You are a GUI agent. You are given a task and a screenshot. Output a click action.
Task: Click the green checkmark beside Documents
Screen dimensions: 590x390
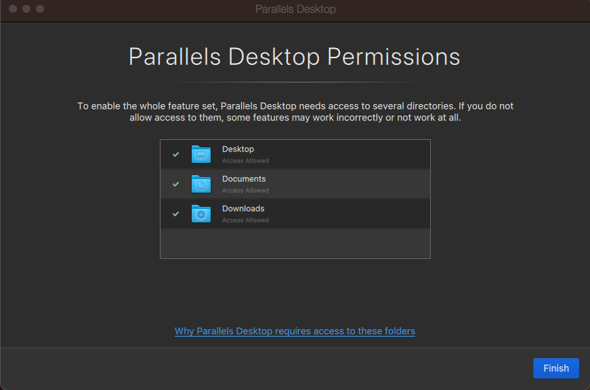pyautogui.click(x=176, y=184)
